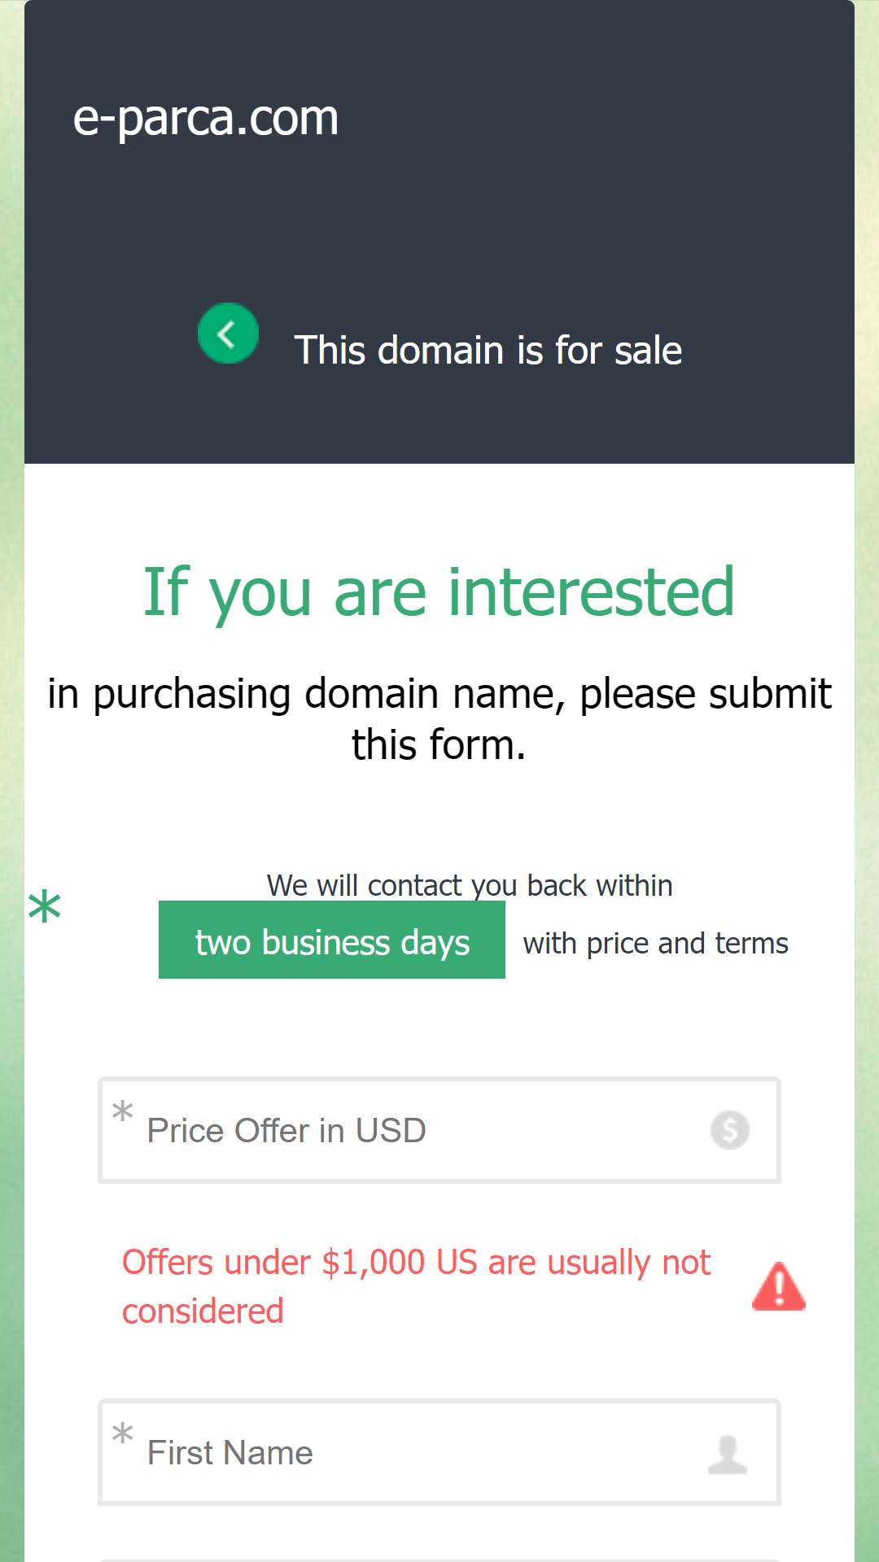This screenshot has width=879, height=1562.
Task: Select the "This domain is for sale" text
Action: pyautogui.click(x=488, y=351)
